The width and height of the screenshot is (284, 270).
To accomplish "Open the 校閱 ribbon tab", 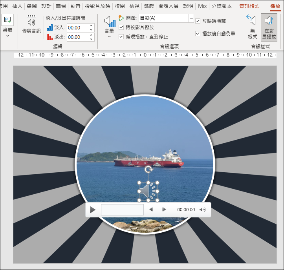I will [120, 6].
